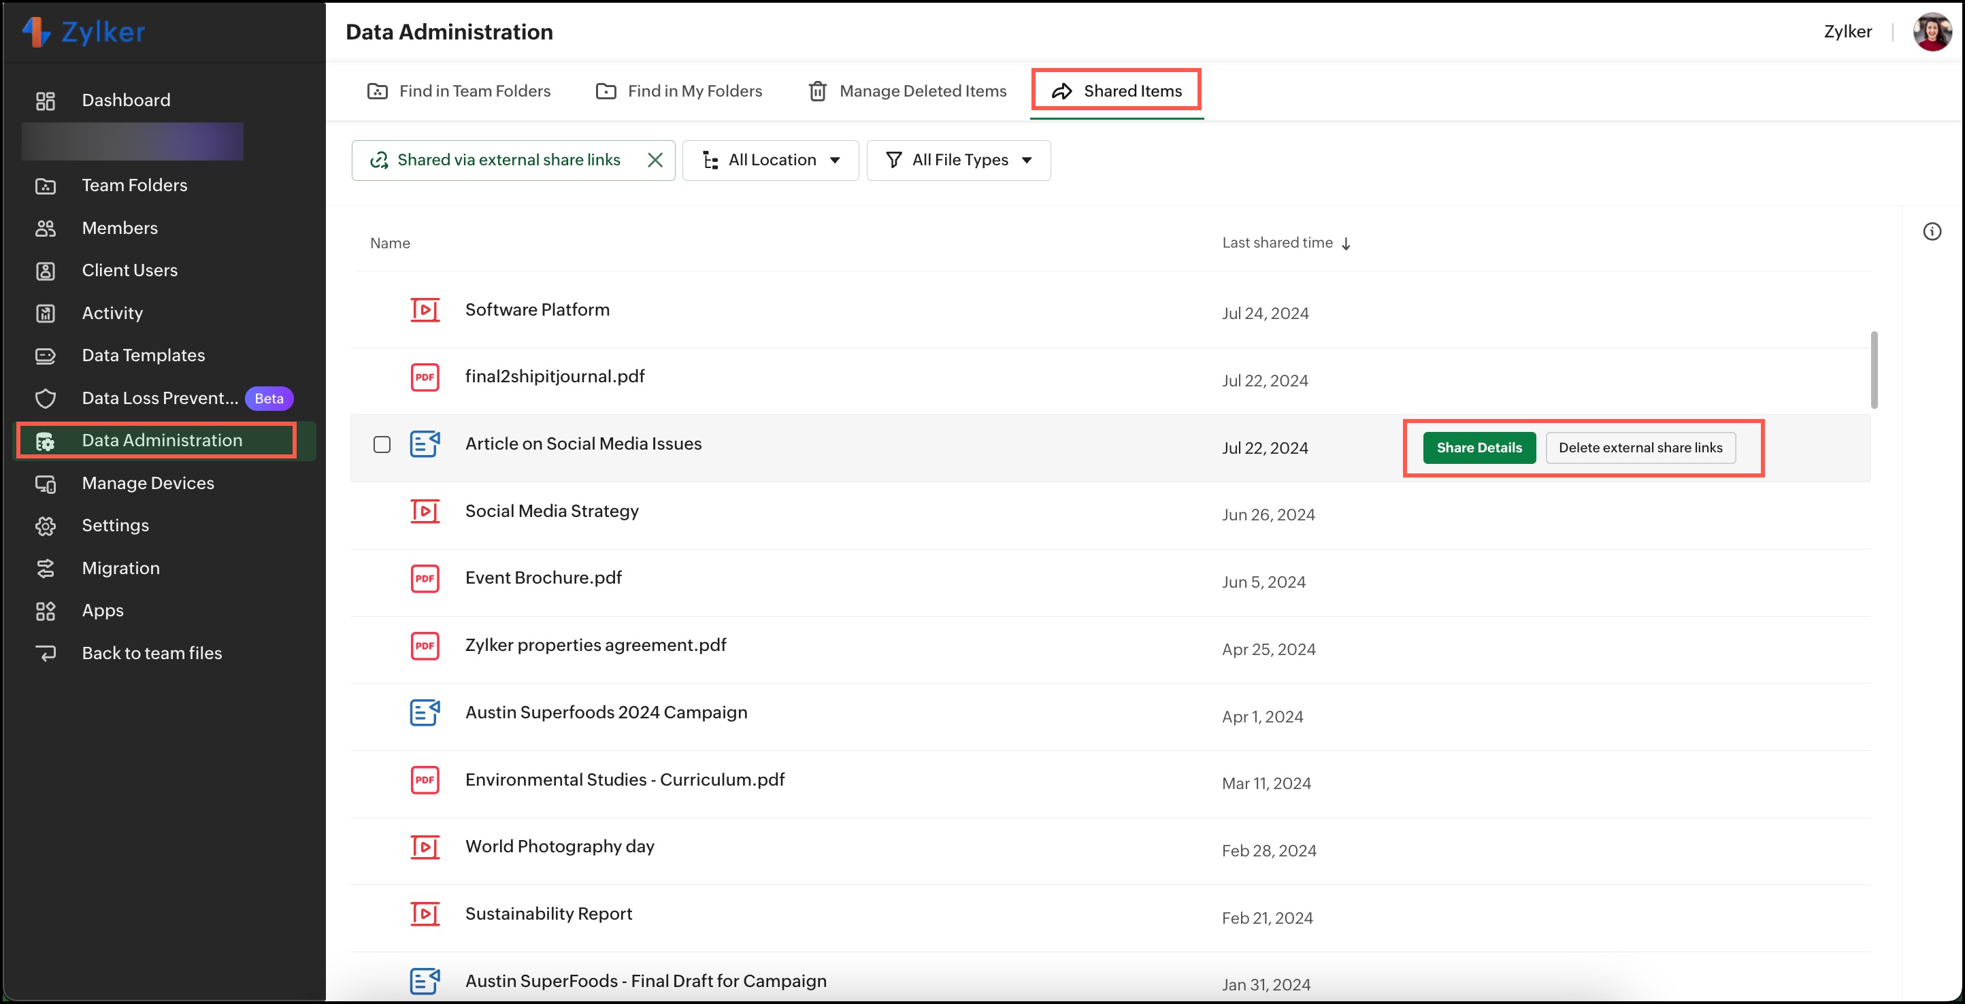Click the Data Loss Prevention shield icon
This screenshot has height=1004, width=1965.
tap(46, 398)
